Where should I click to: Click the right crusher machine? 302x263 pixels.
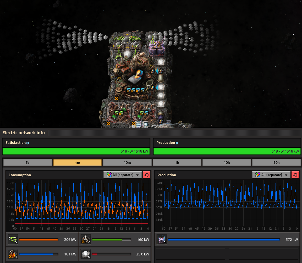pyautogui.click(x=144, y=113)
